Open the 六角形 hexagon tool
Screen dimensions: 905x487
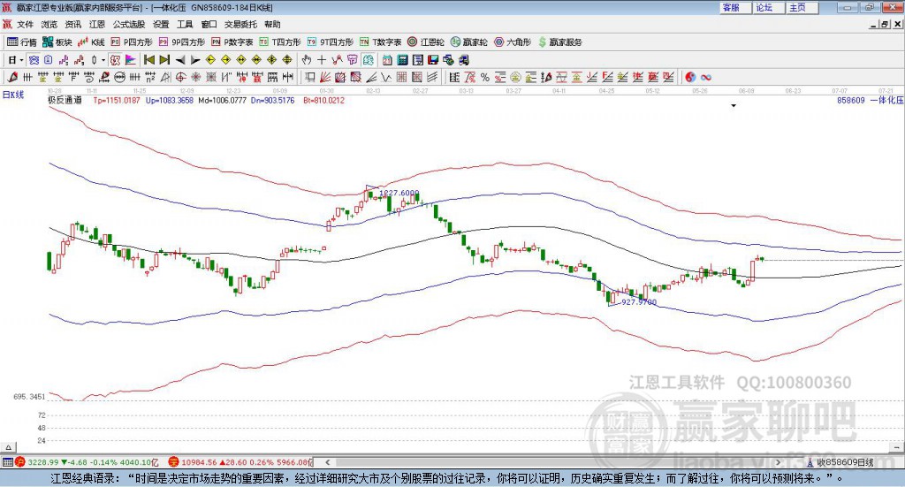click(x=513, y=42)
